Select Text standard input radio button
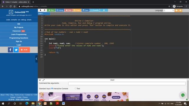Screen dimensions: 189x106 tap(76, 88)
